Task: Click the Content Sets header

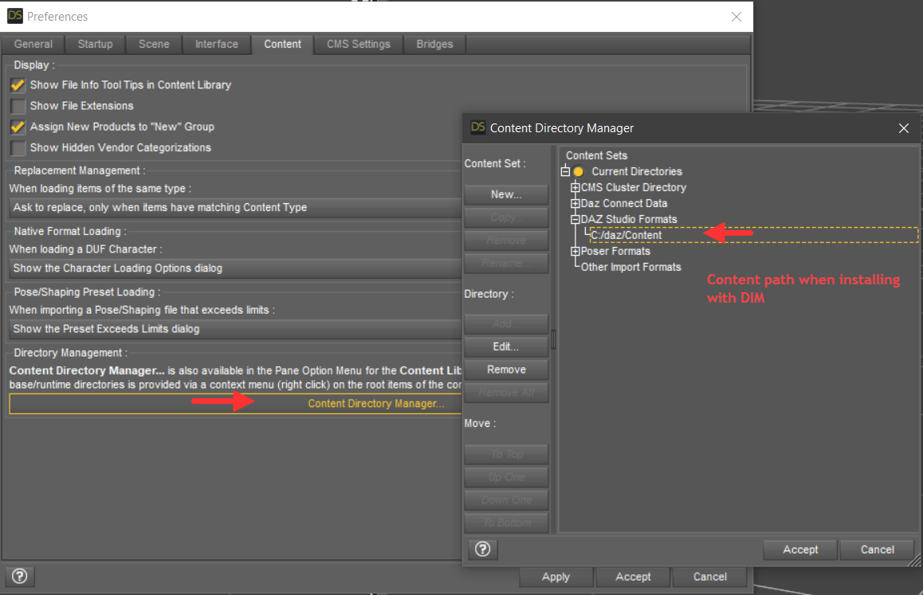Action: point(596,155)
